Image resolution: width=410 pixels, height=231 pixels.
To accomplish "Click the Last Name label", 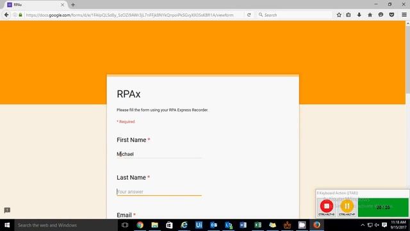I will [x=131, y=178].
